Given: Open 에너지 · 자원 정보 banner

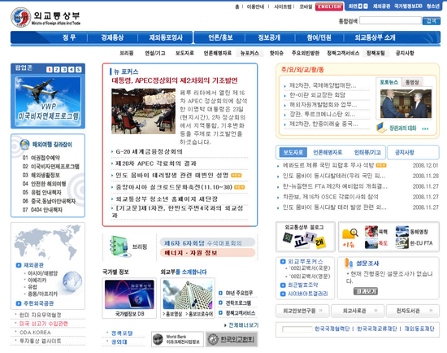Looking at the screenshot, I should (207, 253).
